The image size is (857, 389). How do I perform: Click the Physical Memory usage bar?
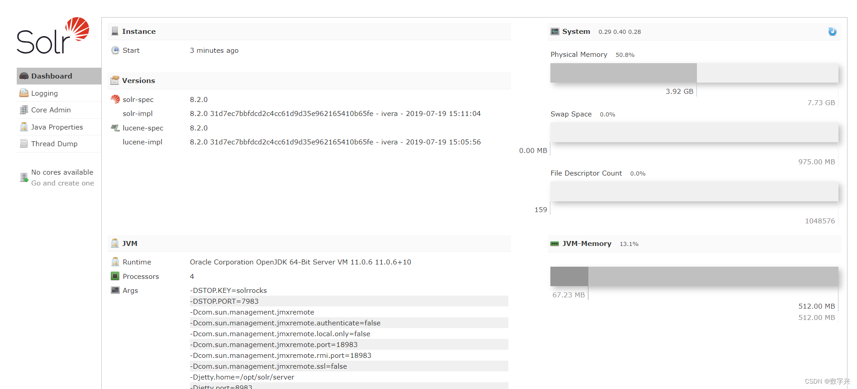[694, 73]
